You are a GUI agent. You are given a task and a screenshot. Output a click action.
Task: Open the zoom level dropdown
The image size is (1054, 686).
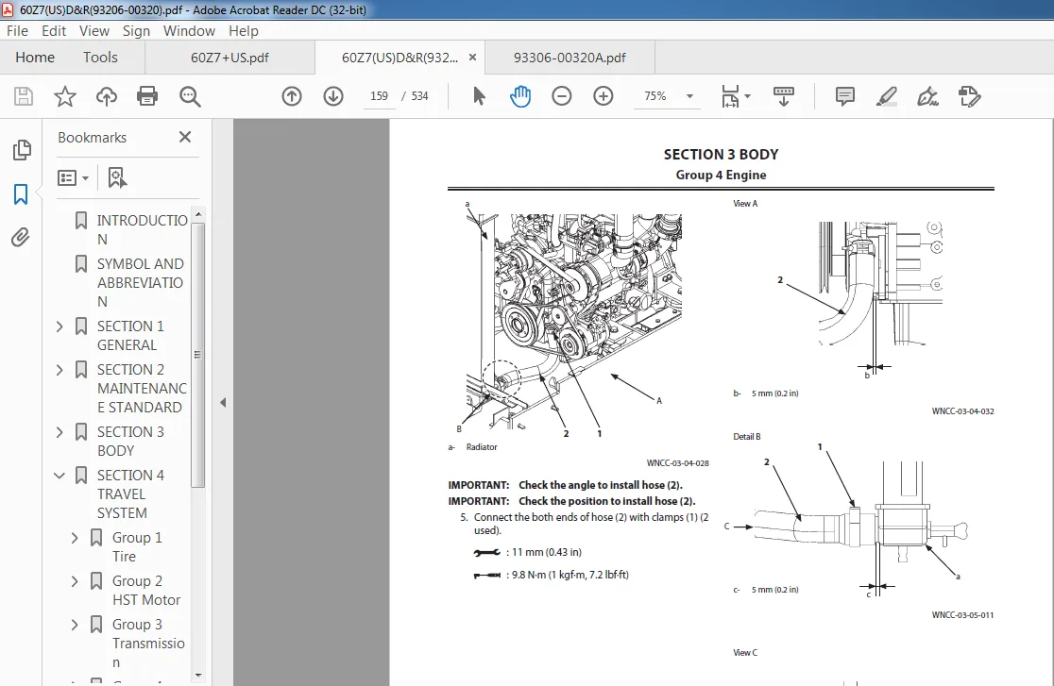click(x=689, y=96)
